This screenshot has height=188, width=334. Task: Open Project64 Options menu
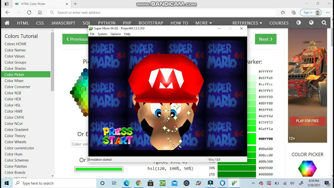pyautogui.click(x=116, y=34)
